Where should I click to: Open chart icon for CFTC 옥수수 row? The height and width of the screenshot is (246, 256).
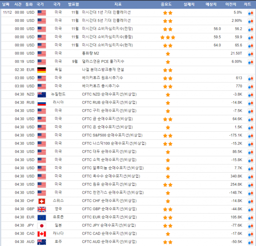pyautogui.click(x=250, y=177)
